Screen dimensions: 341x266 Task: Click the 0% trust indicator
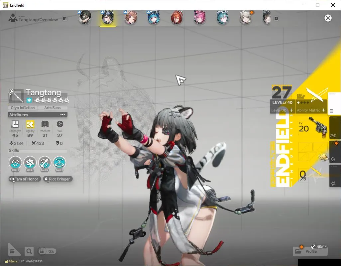point(47,251)
